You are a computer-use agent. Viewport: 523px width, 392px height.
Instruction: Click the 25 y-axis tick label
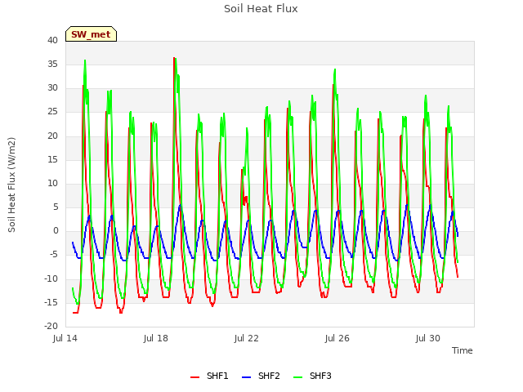(x=52, y=112)
